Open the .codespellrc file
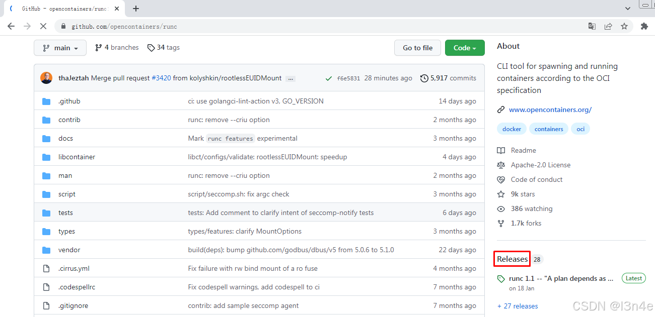The image size is (655, 317). pyautogui.click(x=77, y=287)
